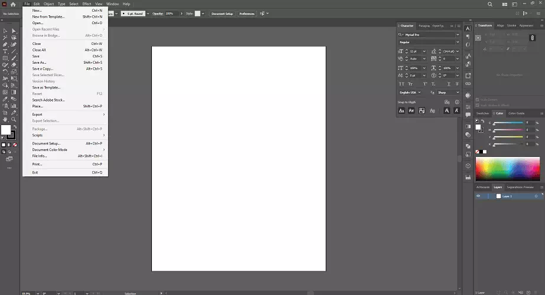Choose the Paintbrush tool

point(14,58)
